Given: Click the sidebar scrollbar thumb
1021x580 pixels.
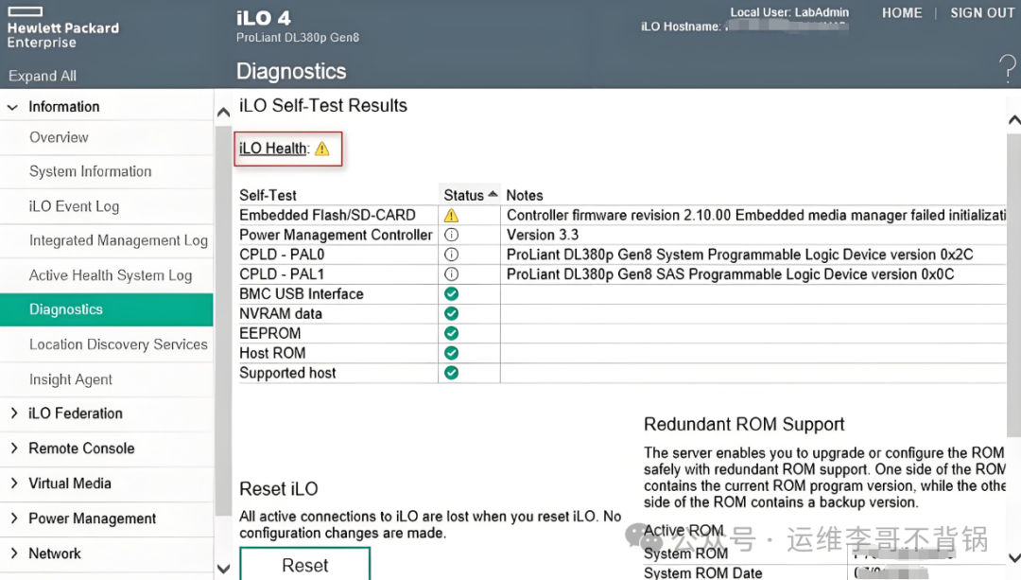Looking at the screenshot, I should (223, 321).
